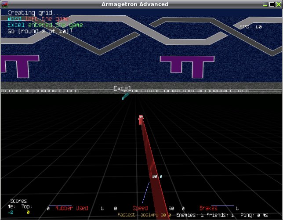
Task: Maximize the Armagetron Advanced window
Action: (x=272, y=4)
